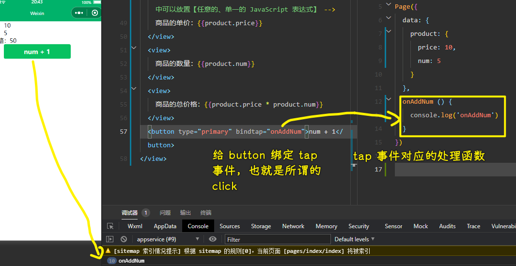516x266 pixels.
Task: Click '{{product.num}}' on line 52
Action: coord(226,63)
